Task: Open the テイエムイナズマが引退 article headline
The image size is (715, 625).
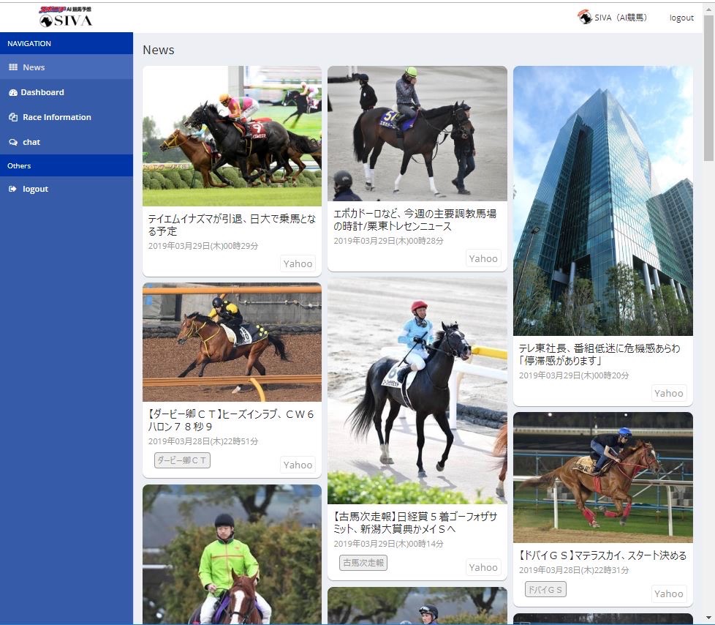Action: [x=232, y=225]
